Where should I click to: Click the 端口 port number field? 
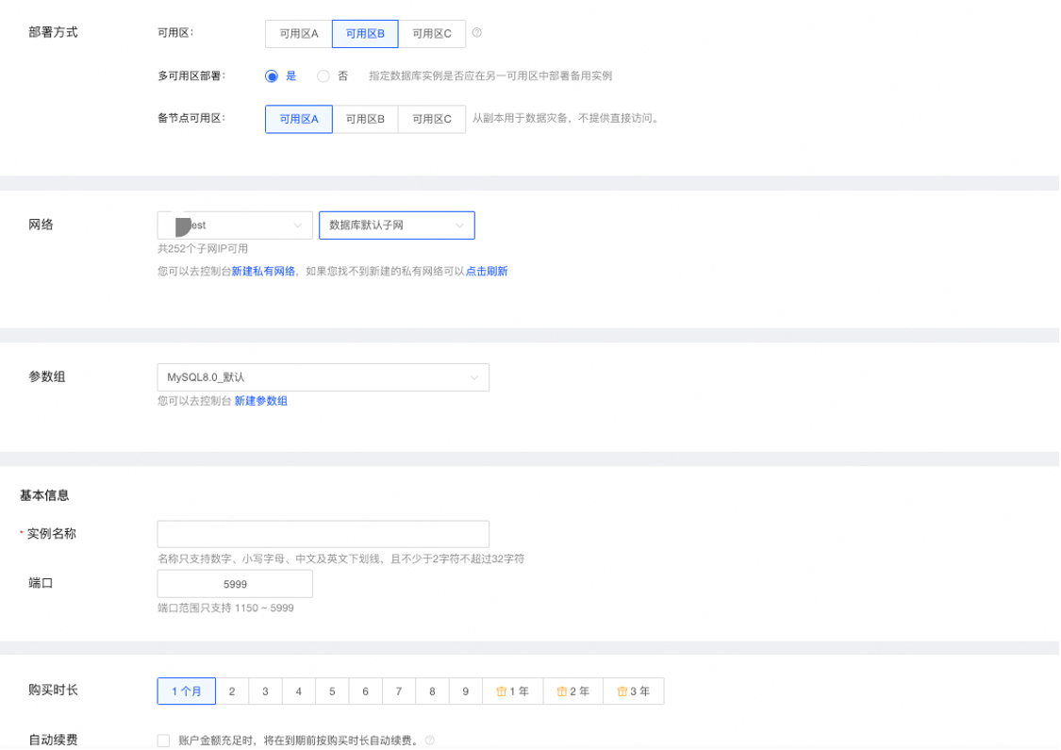[233, 583]
